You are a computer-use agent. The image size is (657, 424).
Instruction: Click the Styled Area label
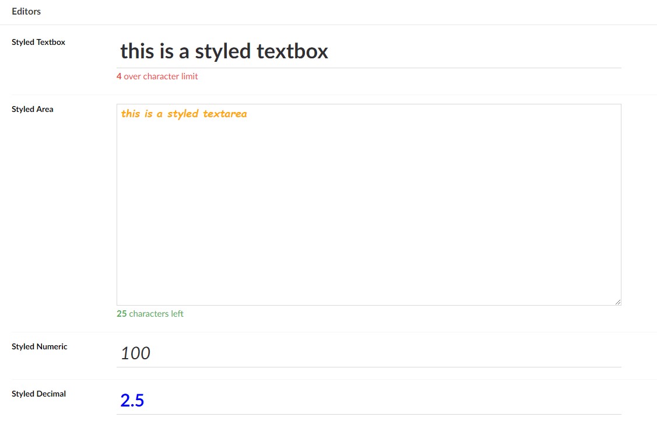tap(32, 109)
